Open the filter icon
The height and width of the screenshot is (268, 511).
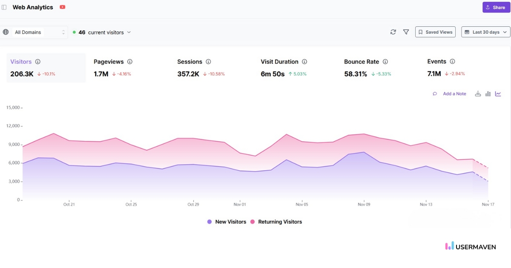(x=406, y=32)
